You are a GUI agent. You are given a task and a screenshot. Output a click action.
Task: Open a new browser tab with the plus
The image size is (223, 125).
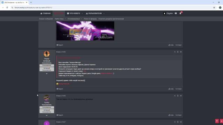point(31,2)
